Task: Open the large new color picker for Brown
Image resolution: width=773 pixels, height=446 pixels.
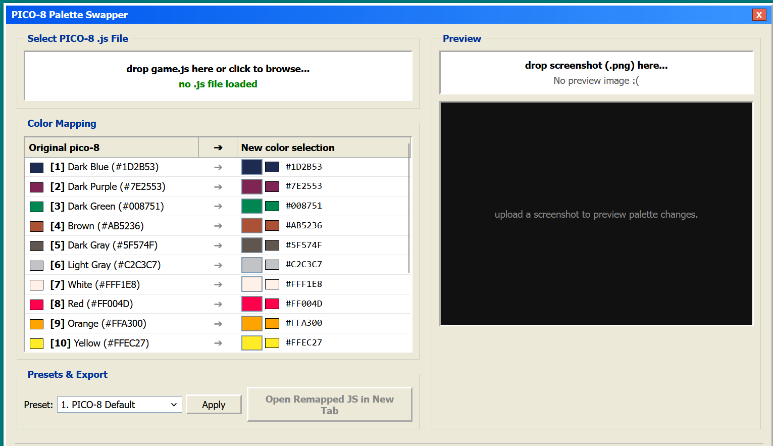Action: (x=252, y=226)
